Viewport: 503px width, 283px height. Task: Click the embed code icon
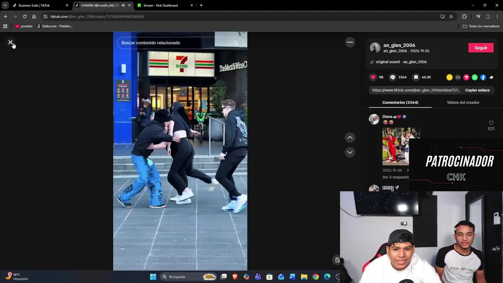click(x=458, y=77)
